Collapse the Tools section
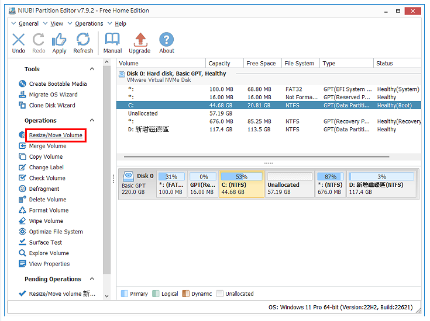The width and height of the screenshot is (430, 321). (x=92, y=69)
